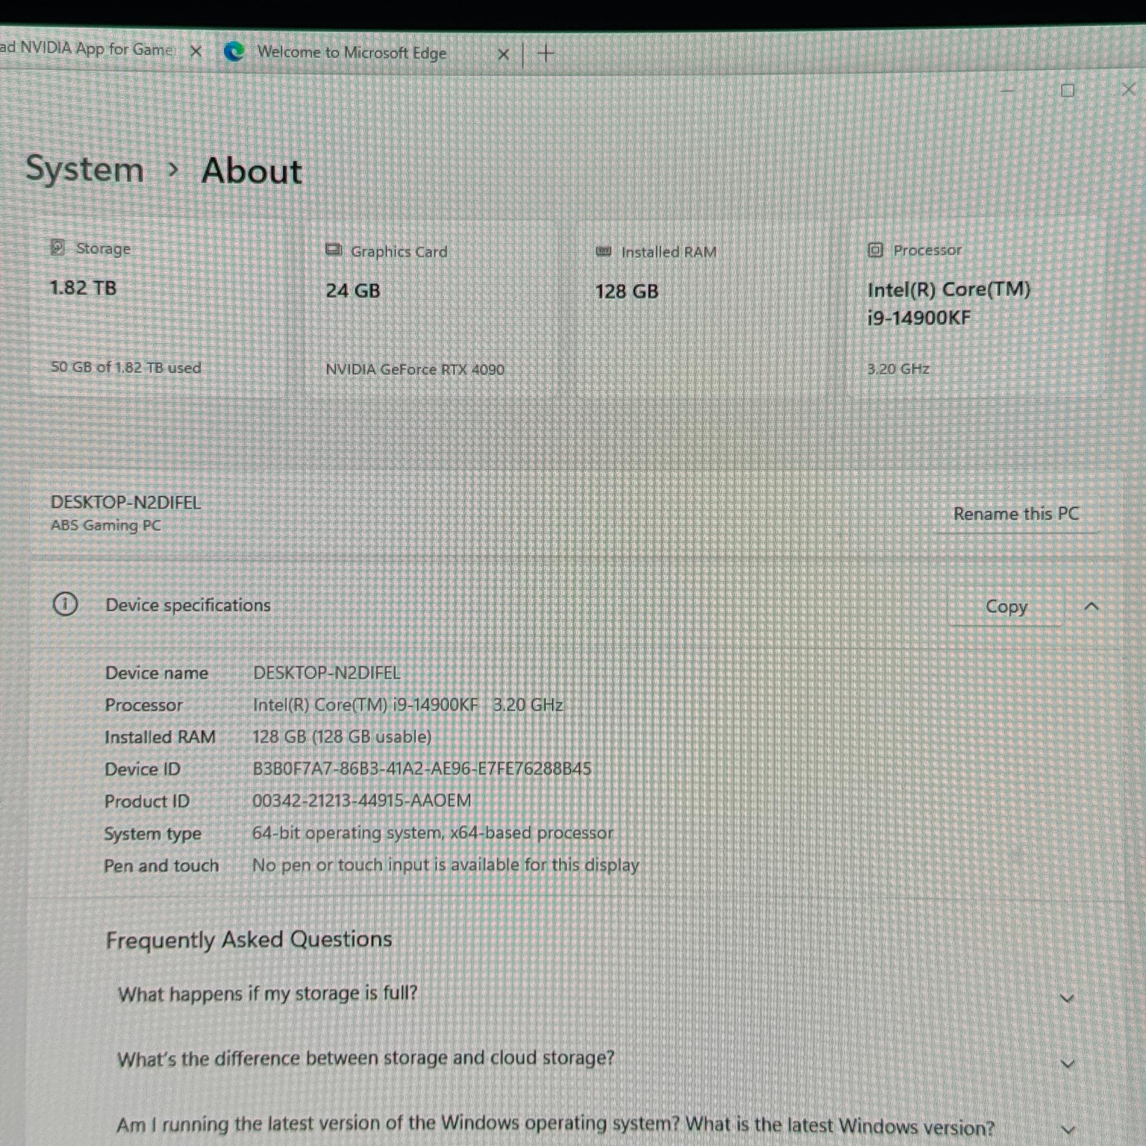Open a new browser tab
Image resolution: width=1146 pixels, height=1146 pixels.
pos(546,54)
